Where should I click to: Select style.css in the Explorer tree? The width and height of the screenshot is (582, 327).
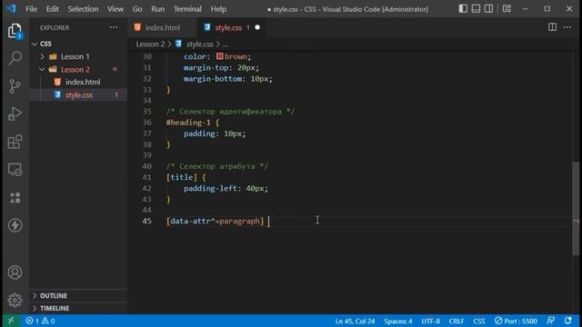[x=79, y=94]
